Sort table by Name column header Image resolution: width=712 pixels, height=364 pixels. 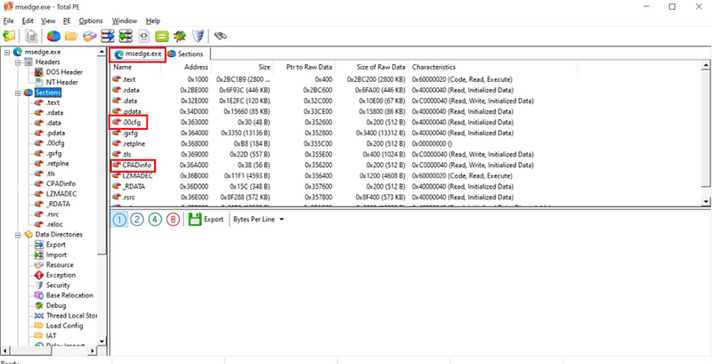click(x=136, y=67)
